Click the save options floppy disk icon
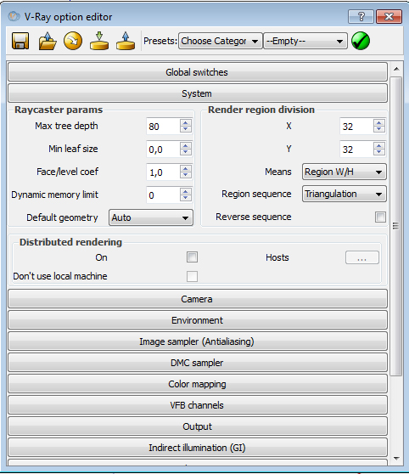Screen dimensions: 409x474 [x=20, y=41]
